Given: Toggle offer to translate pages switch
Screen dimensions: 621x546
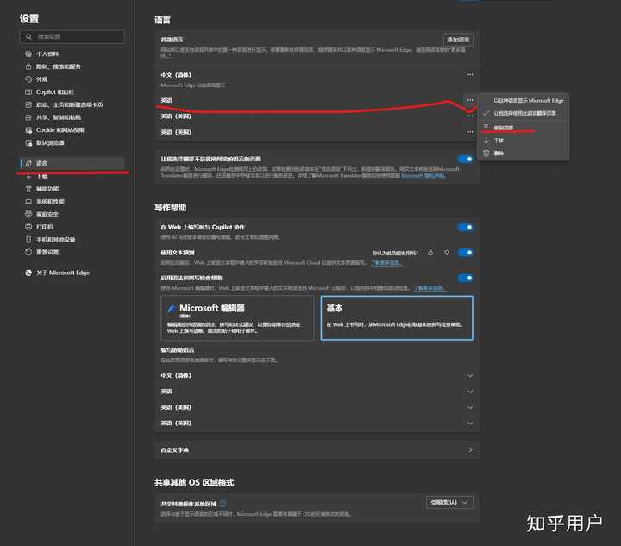Looking at the screenshot, I should click(466, 160).
